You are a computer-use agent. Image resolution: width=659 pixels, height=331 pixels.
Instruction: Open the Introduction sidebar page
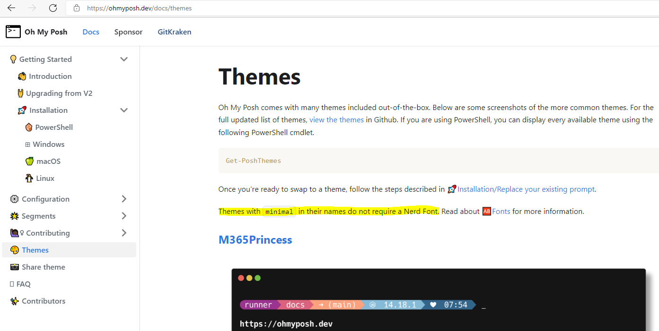click(50, 76)
